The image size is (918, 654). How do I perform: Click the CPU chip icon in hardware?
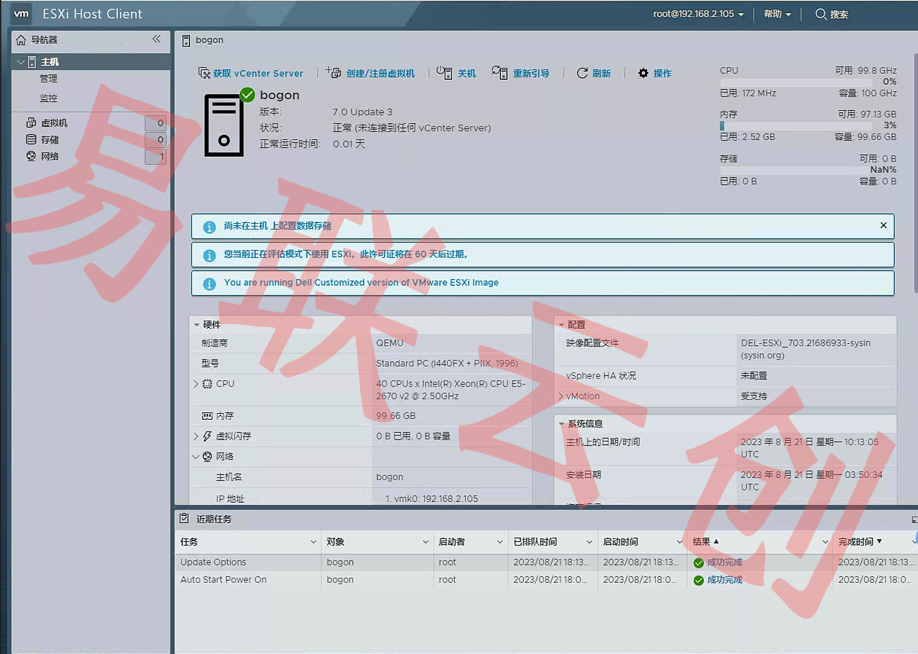click(x=207, y=383)
